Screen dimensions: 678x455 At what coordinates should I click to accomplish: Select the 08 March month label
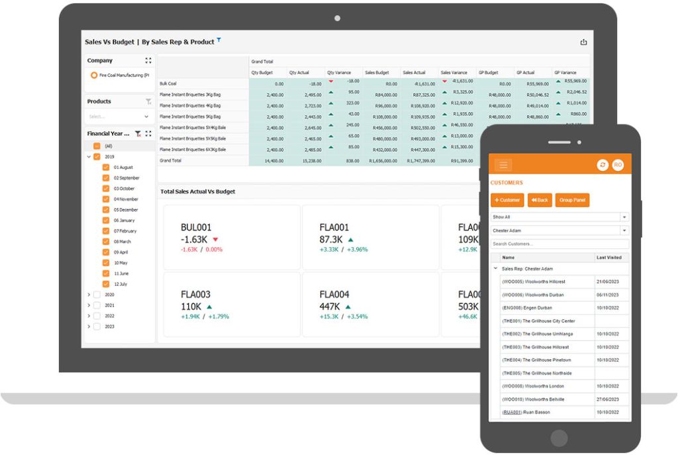pyautogui.click(x=122, y=242)
